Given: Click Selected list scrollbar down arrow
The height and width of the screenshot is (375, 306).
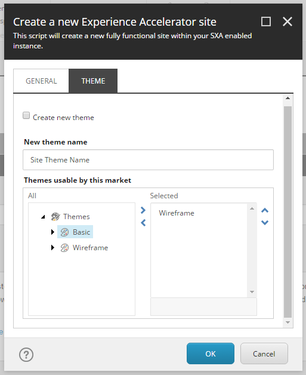Looking at the screenshot, I should 252,292.
